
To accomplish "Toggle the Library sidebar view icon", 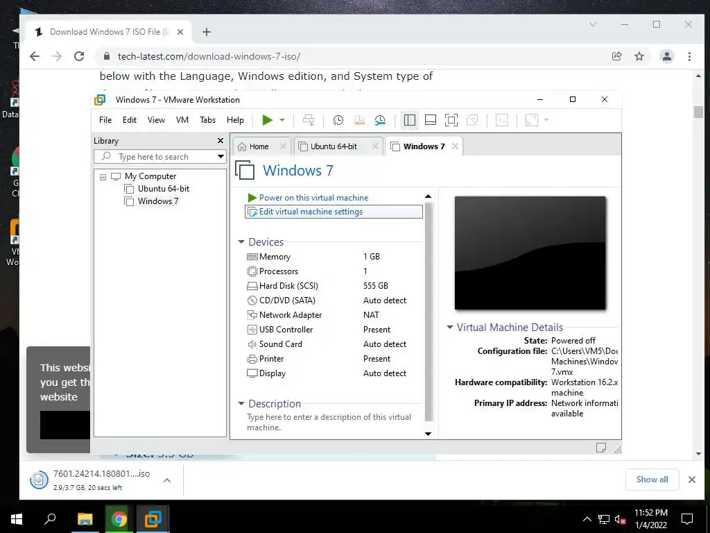I will tap(409, 120).
